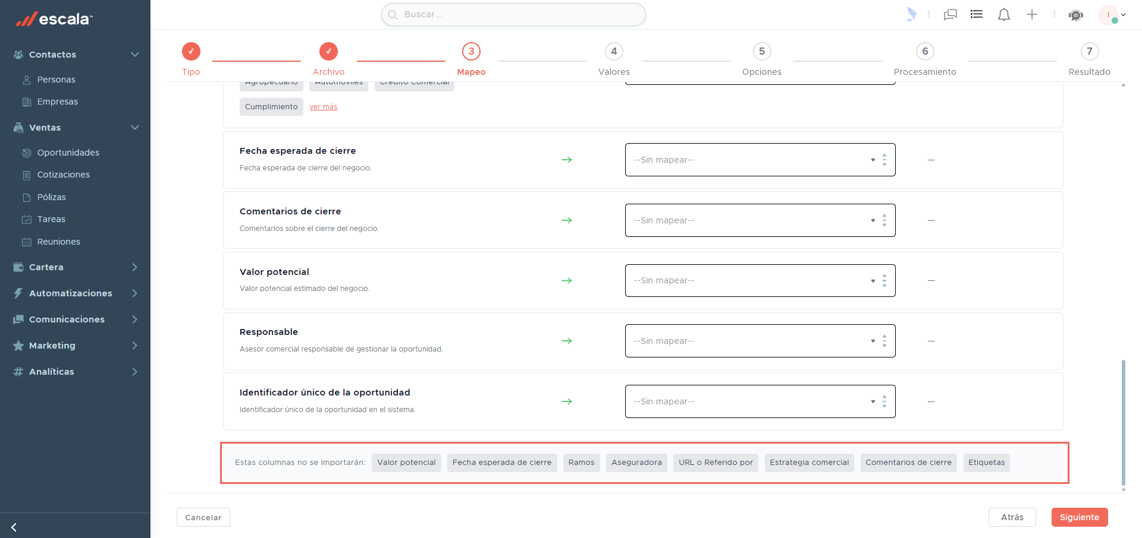Jump to step 5 Opciones
1142x538 pixels.
(x=762, y=59)
